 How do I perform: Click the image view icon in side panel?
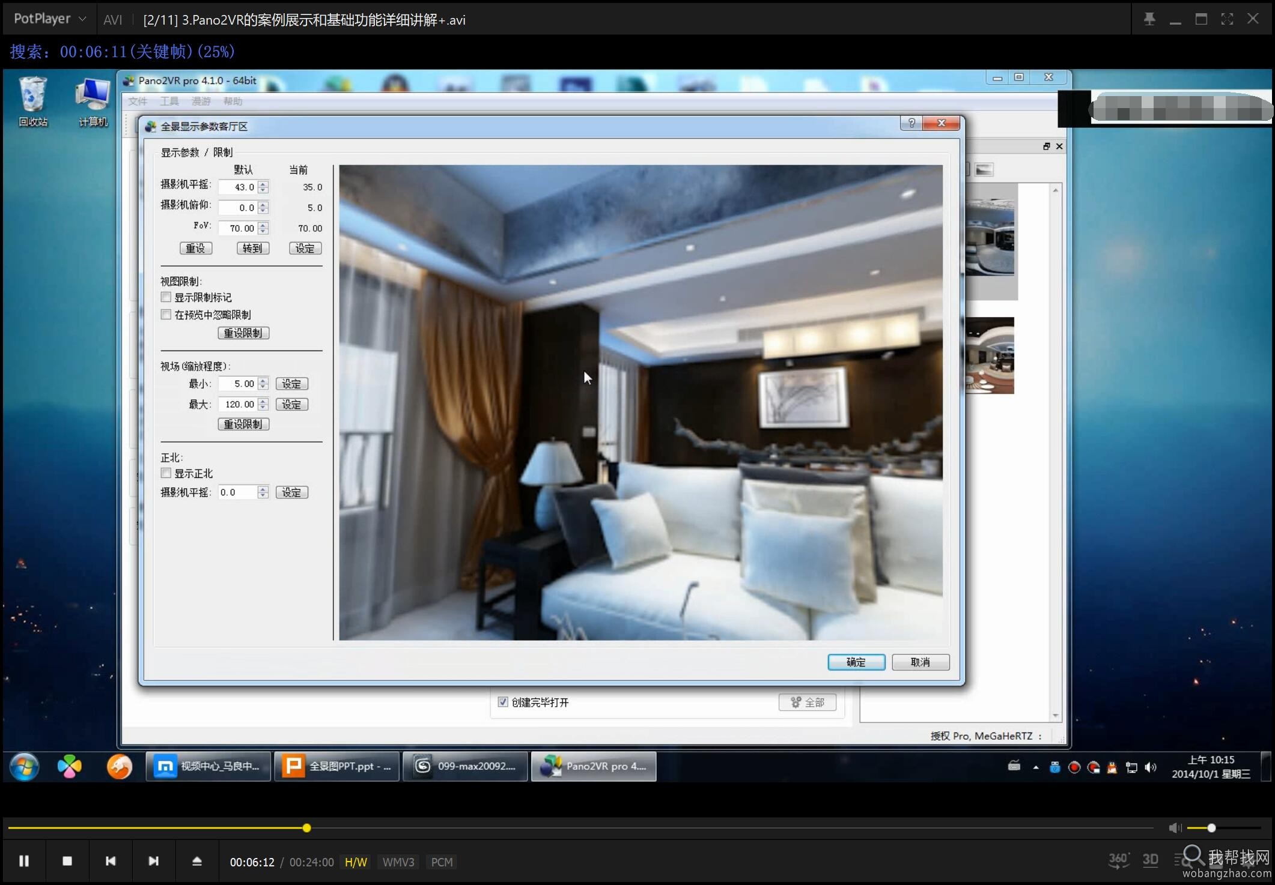pos(984,170)
